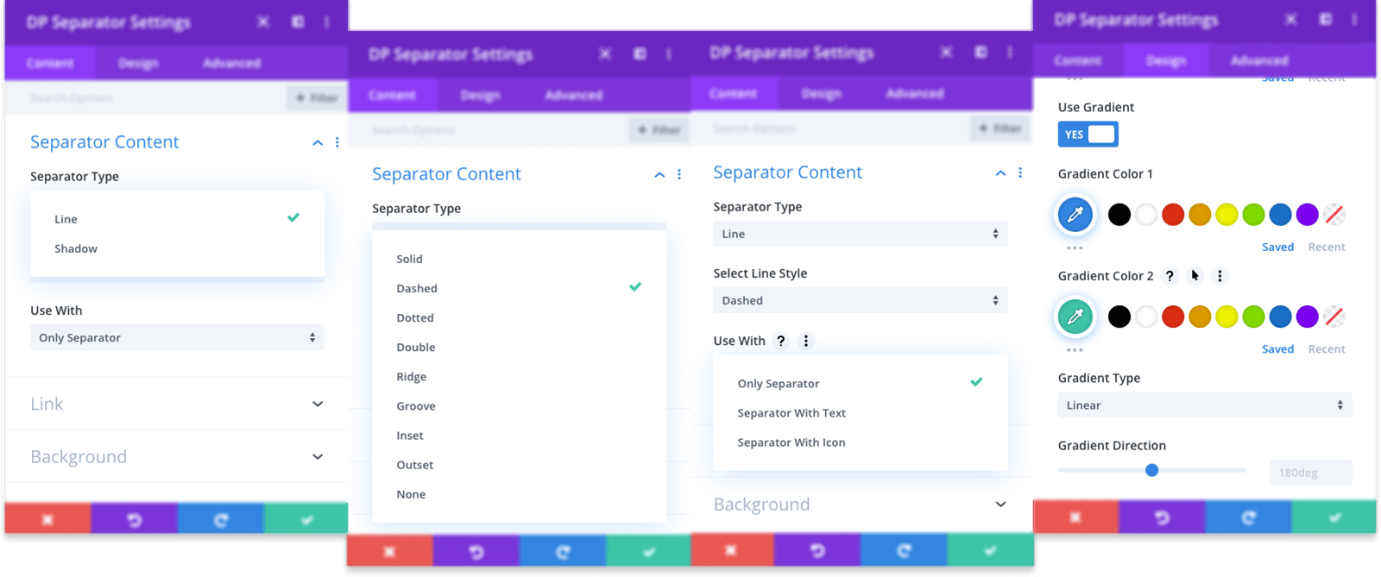Click the Filter button in leftmost panel
This screenshot has width=1381, height=577.
[x=317, y=98]
